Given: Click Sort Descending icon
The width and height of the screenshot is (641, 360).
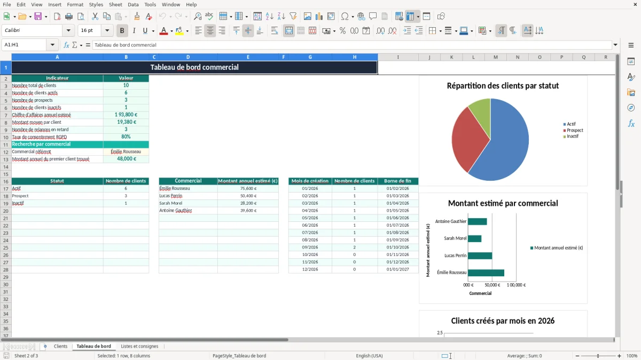Looking at the screenshot, I should (x=281, y=17).
